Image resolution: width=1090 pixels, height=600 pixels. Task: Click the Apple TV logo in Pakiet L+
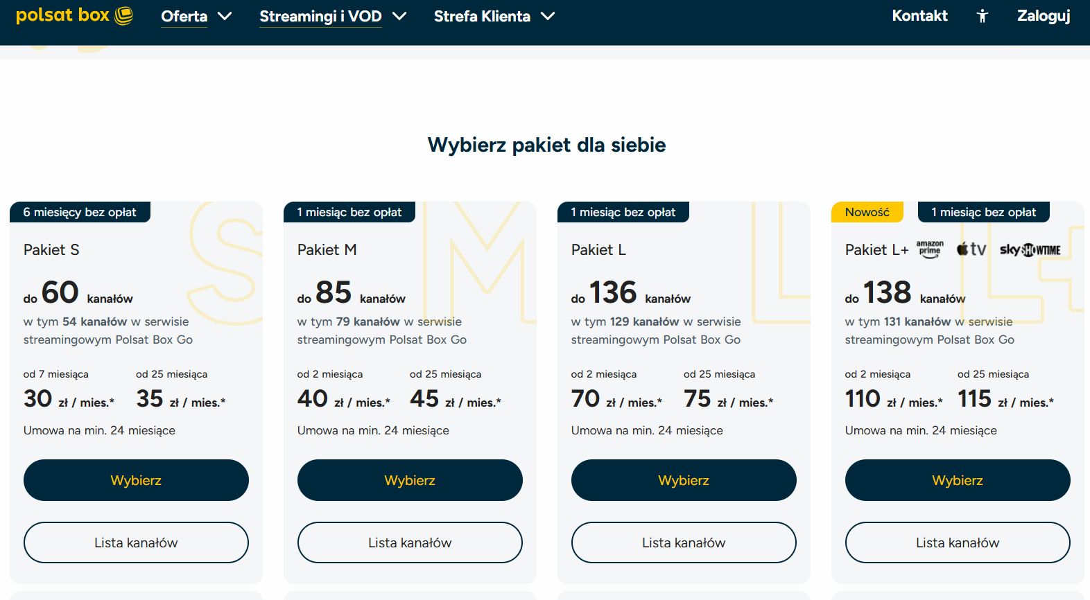click(x=971, y=249)
